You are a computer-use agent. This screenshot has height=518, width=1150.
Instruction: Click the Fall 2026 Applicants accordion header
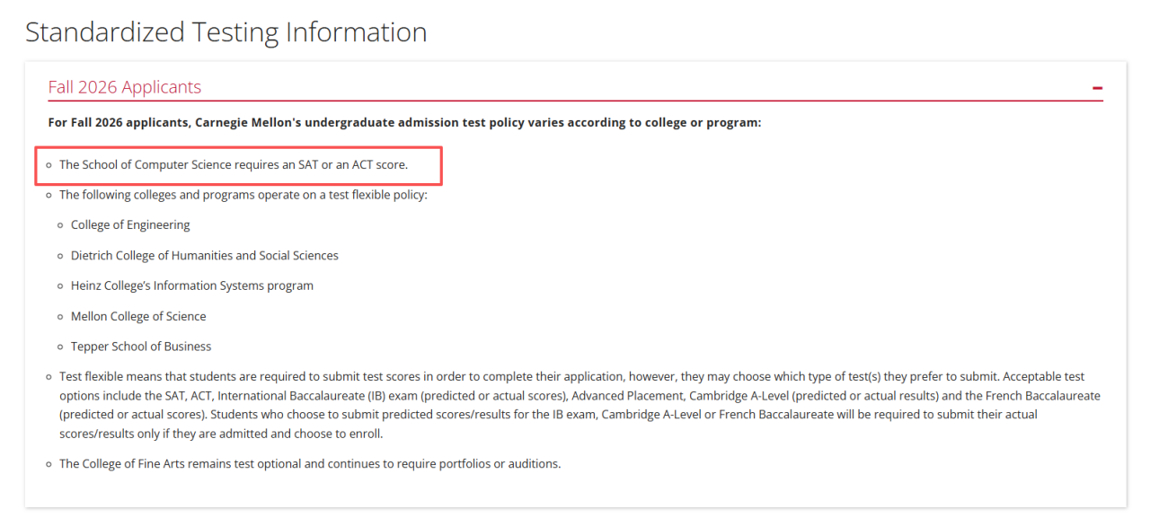(x=575, y=87)
